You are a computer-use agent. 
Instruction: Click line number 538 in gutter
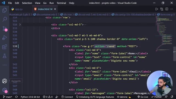pyautogui.click(x=15, y=46)
